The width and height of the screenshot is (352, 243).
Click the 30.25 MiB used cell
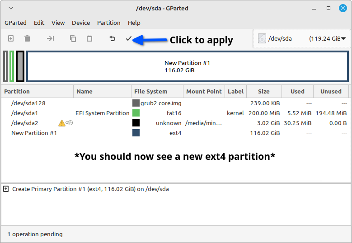click(x=298, y=123)
